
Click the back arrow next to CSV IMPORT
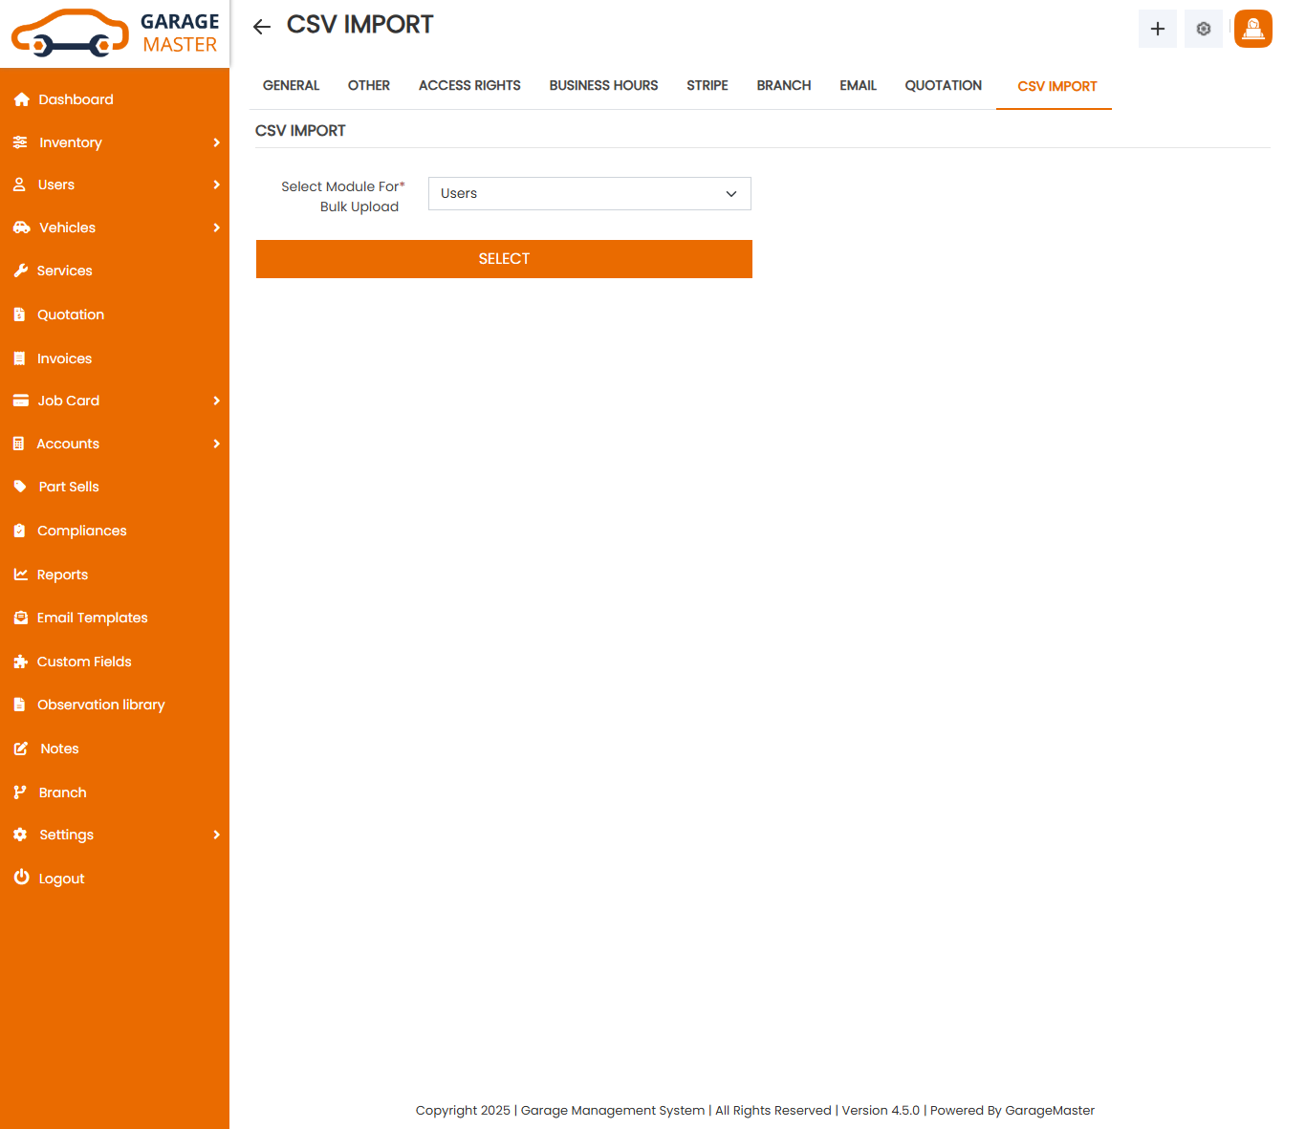pyautogui.click(x=261, y=26)
